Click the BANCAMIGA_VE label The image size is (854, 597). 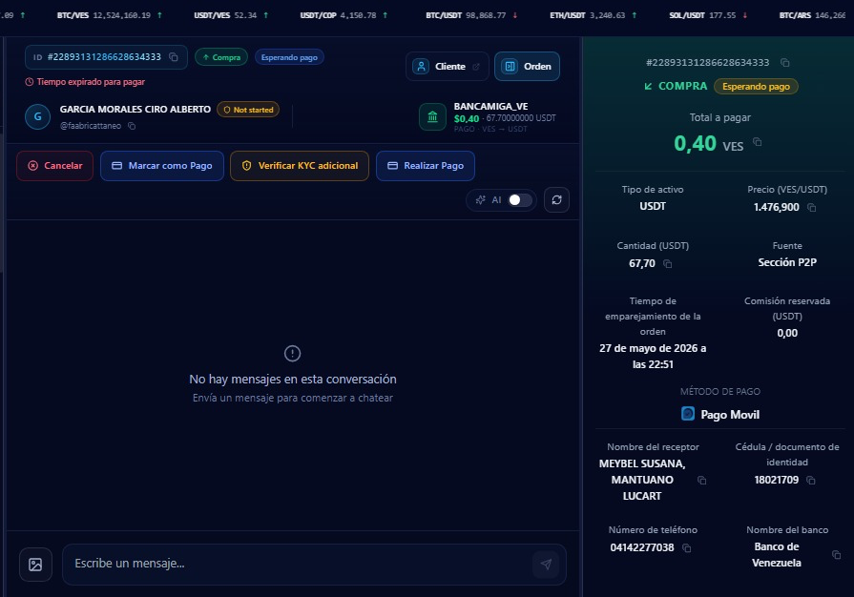(490, 106)
